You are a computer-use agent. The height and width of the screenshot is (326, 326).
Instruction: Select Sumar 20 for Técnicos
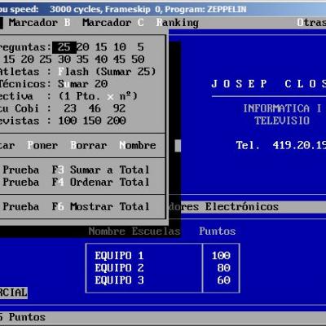click(x=82, y=84)
